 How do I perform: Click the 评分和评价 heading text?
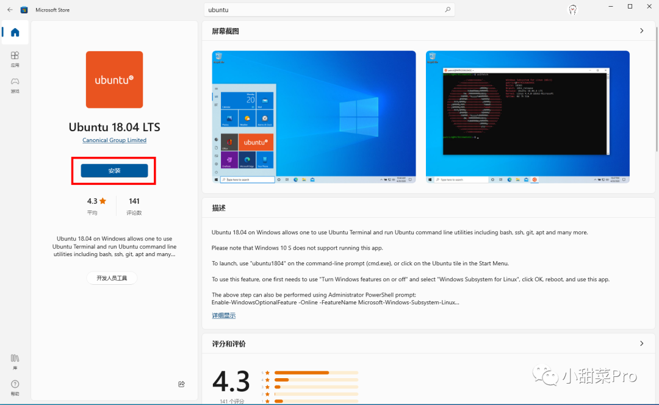(x=229, y=343)
